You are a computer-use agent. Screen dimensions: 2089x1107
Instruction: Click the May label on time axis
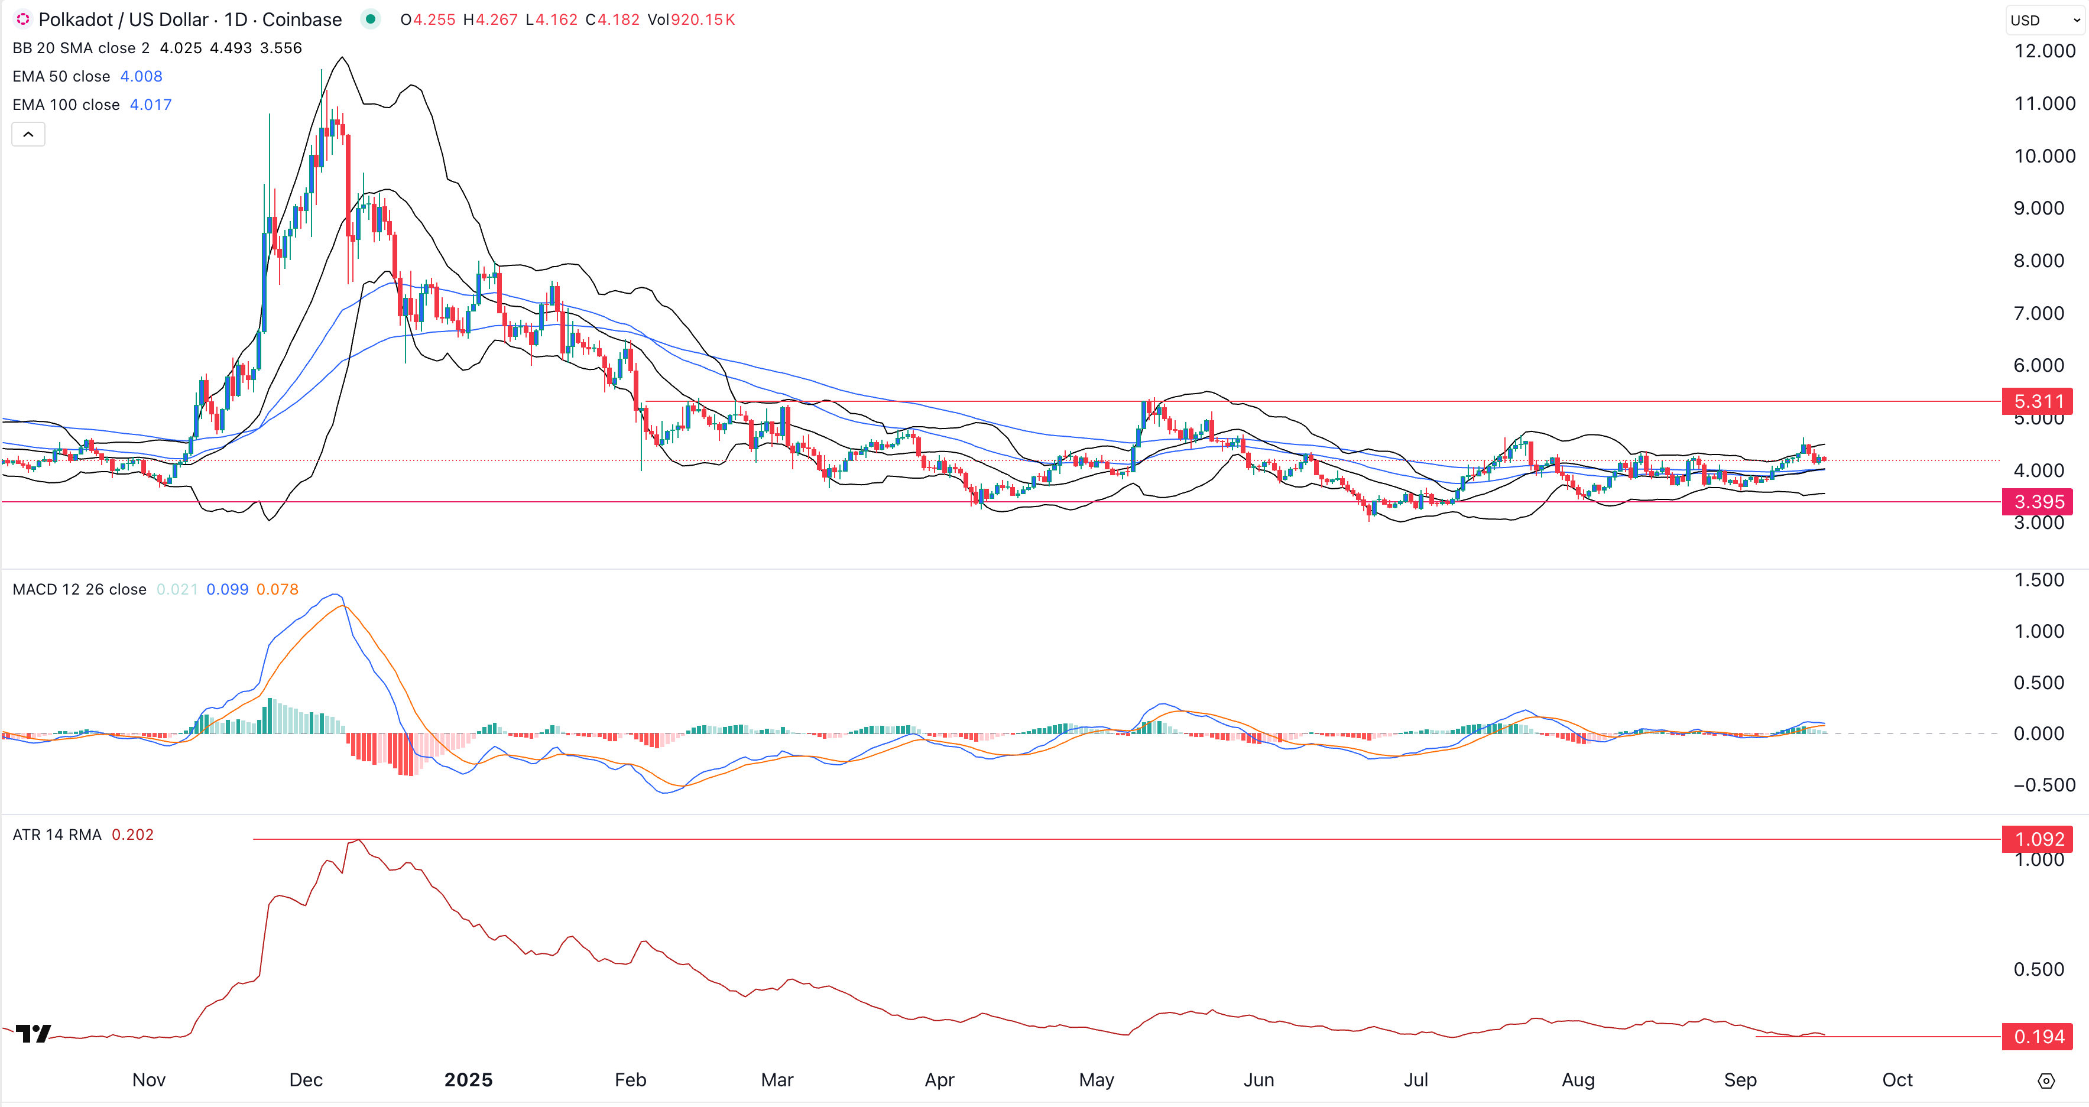[x=1097, y=1080]
